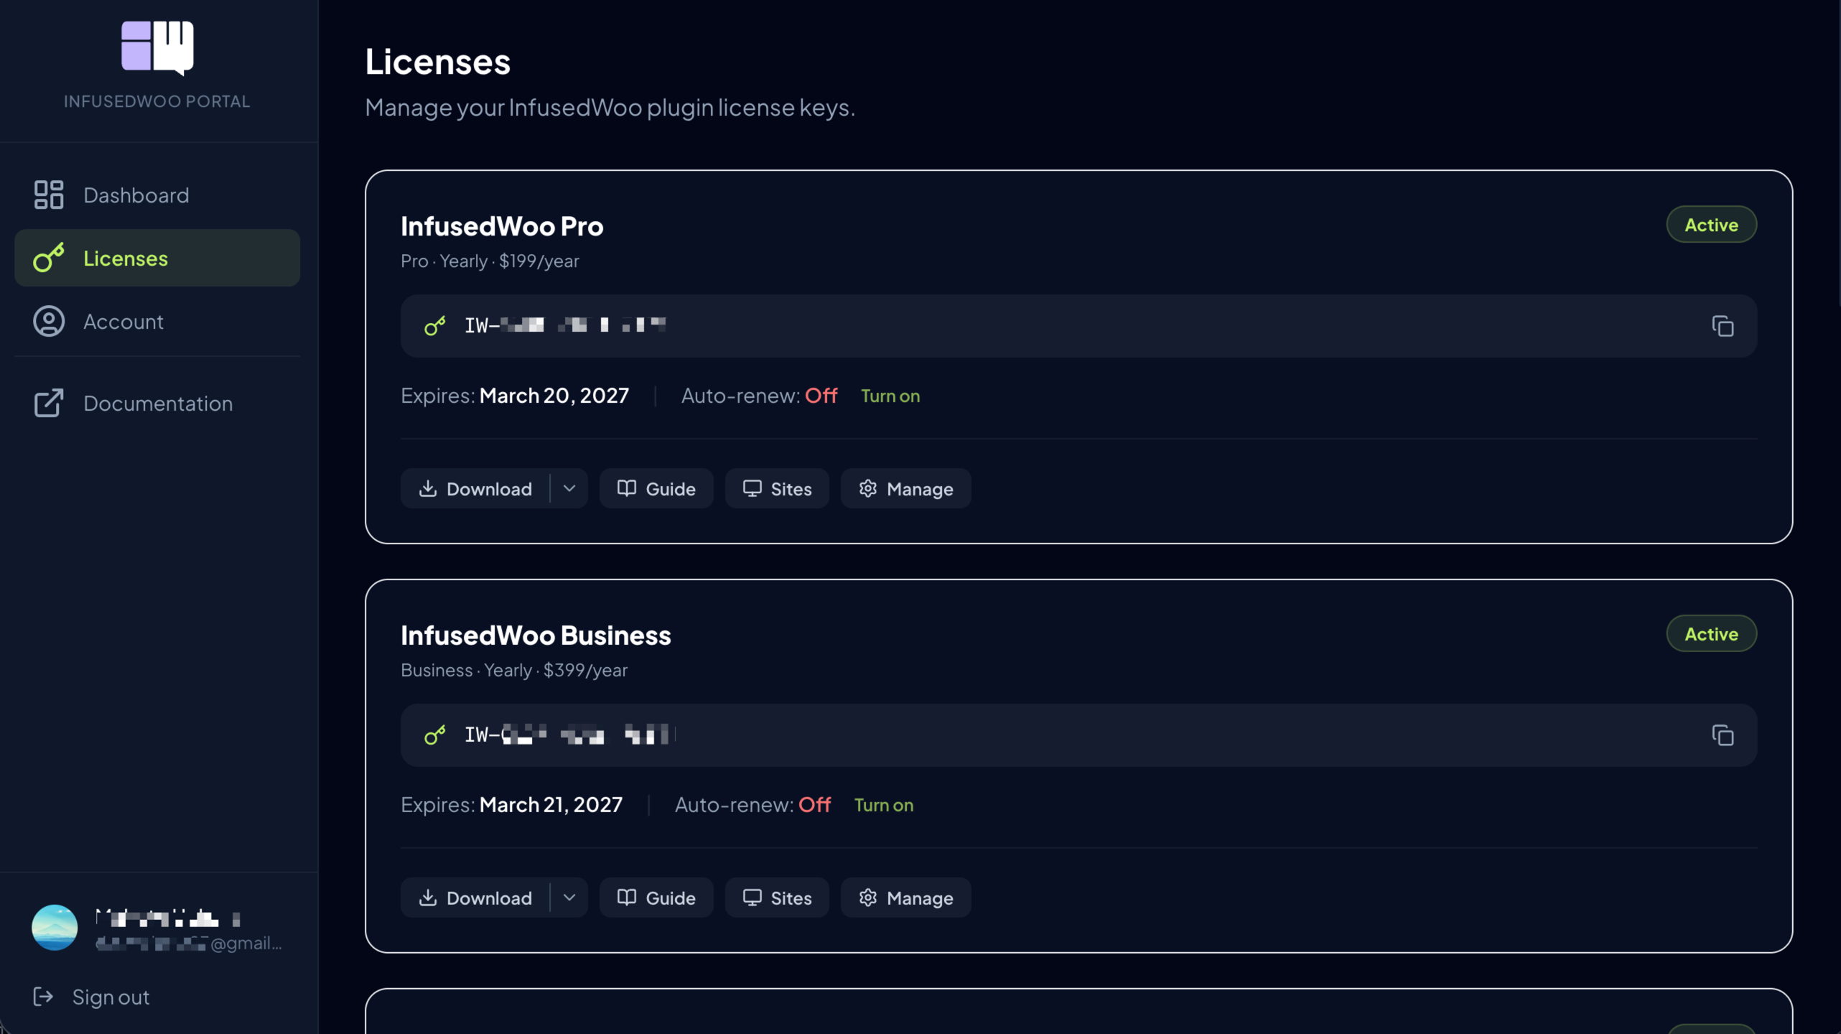This screenshot has width=1841, height=1034.
Task: Expand the Download options for InfusedWoo Pro
Action: 569,488
